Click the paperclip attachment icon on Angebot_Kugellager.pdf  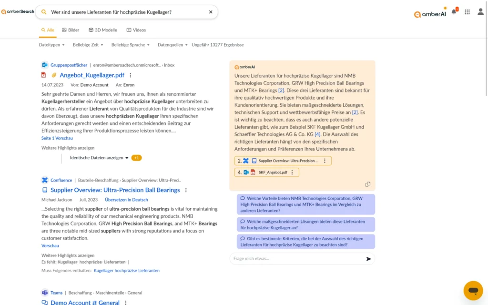click(x=53, y=75)
